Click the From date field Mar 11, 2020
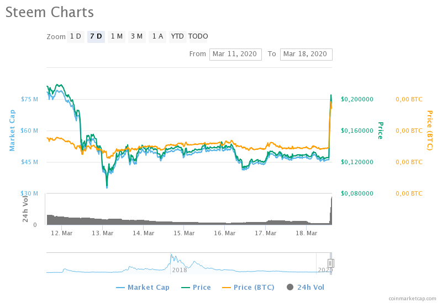This screenshot has height=303, width=442. tap(235, 54)
